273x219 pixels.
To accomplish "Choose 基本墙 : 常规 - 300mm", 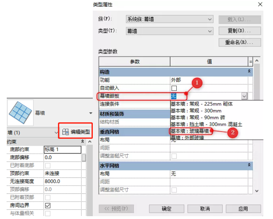I will (x=196, y=111).
